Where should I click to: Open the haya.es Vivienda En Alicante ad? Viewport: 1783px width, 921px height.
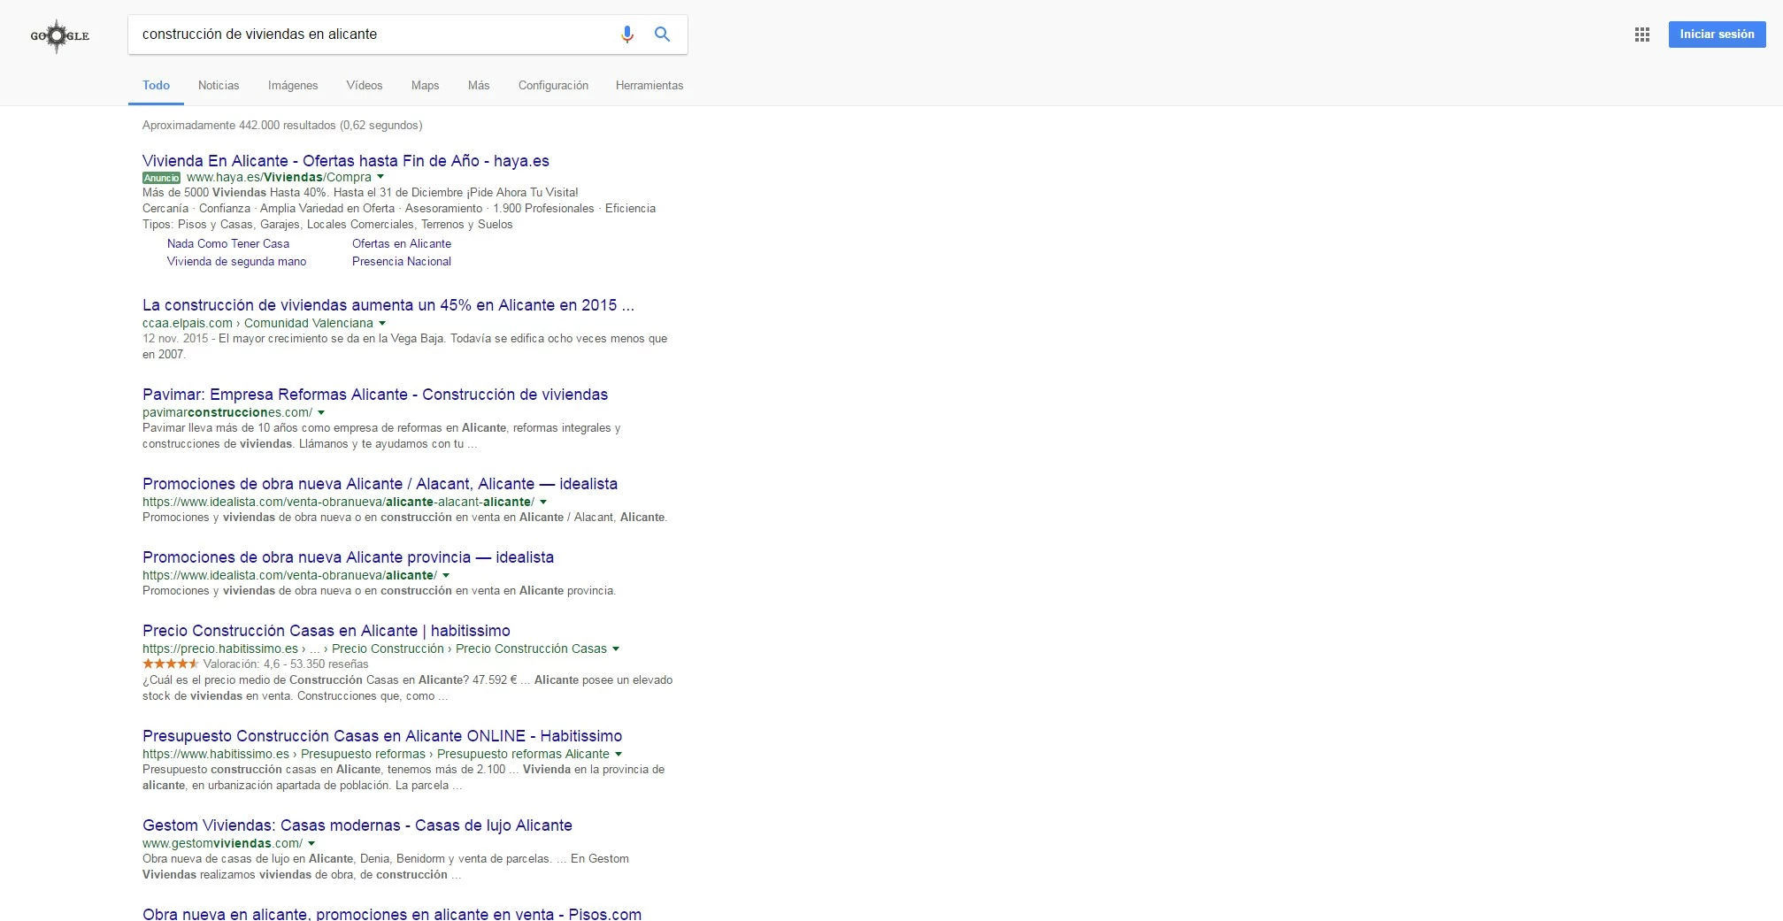tap(346, 161)
